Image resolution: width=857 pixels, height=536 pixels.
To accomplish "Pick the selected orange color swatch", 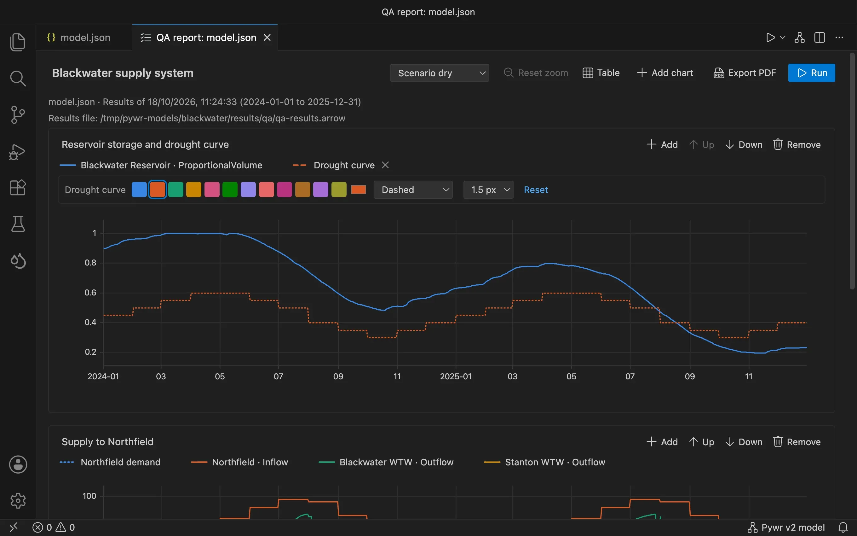I will [x=158, y=190].
